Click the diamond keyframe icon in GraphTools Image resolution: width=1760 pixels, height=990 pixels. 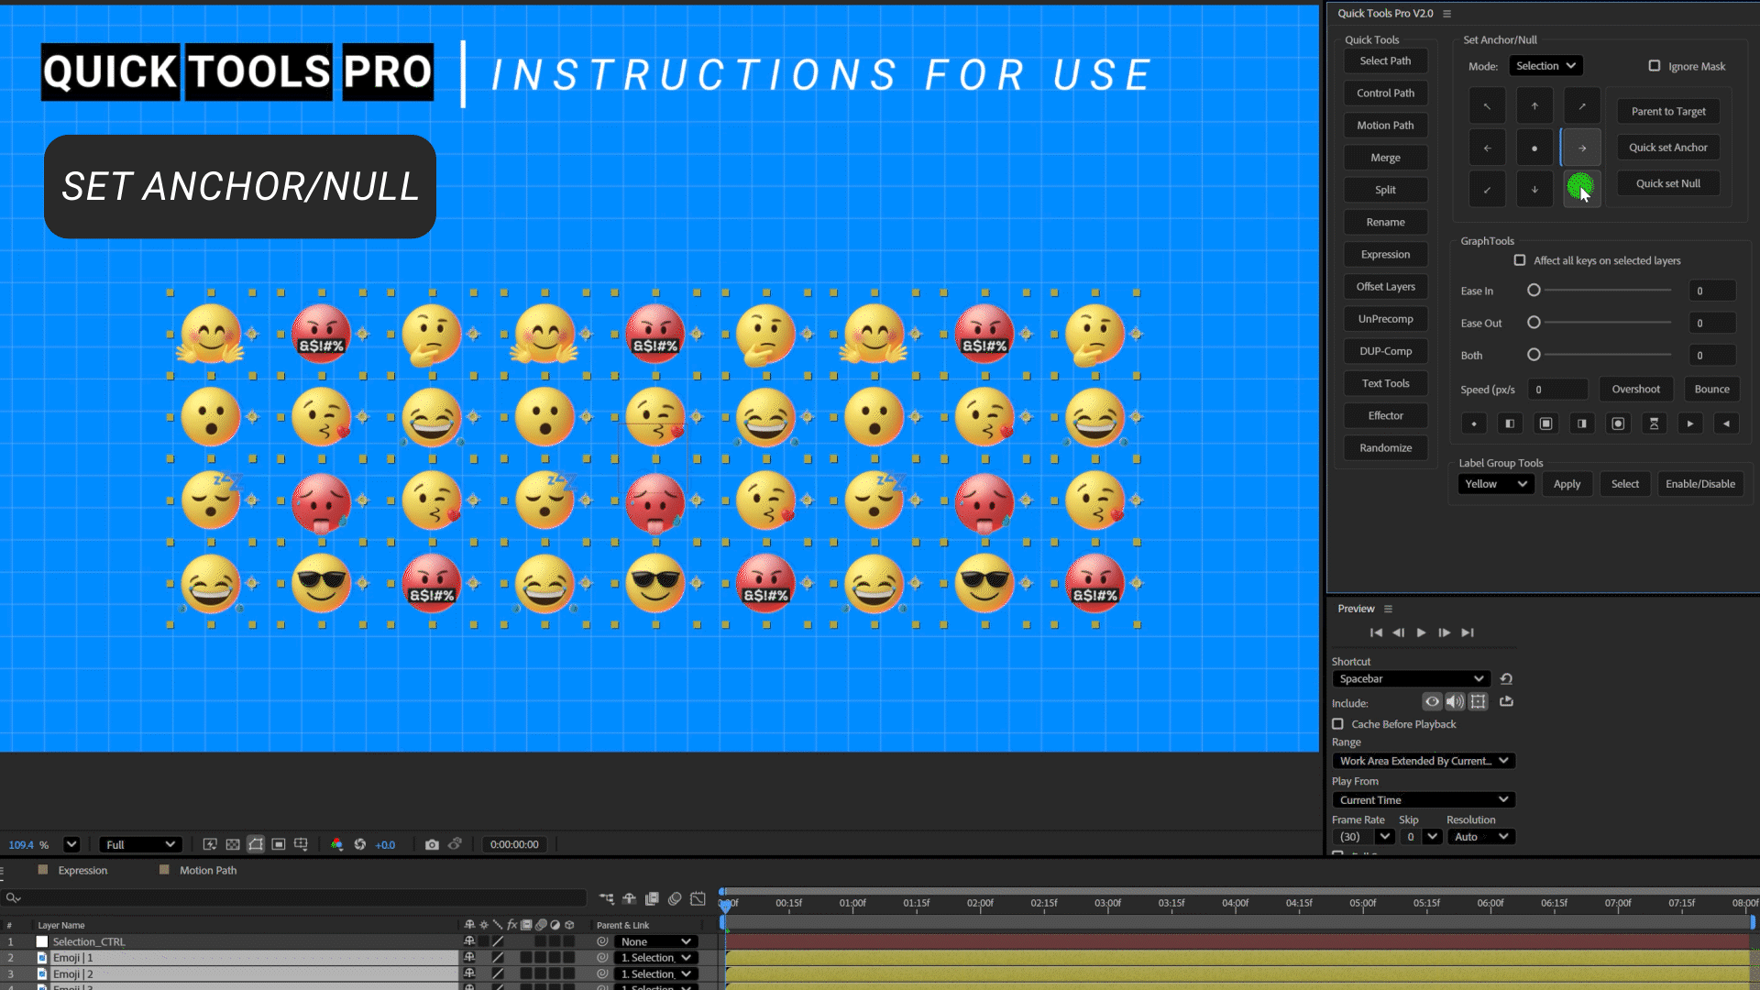pos(1474,423)
